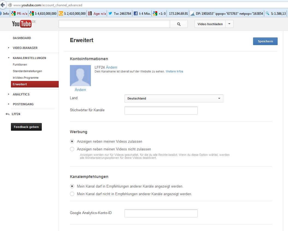Open InVideo-Programme settings page
Viewport: 288px width, 231px height.
tap(26, 78)
